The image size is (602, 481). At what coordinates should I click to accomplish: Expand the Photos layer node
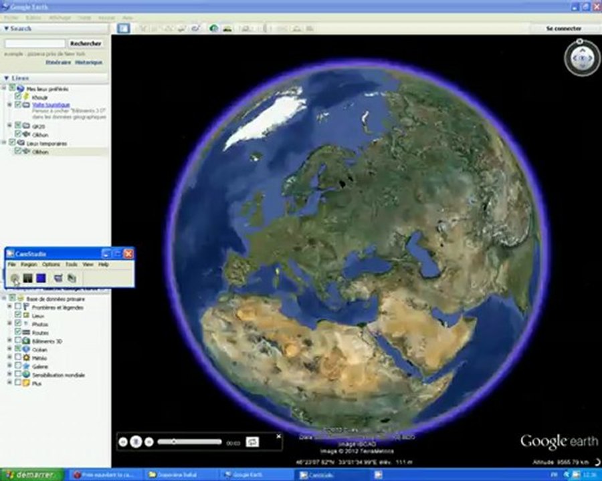(x=9, y=323)
